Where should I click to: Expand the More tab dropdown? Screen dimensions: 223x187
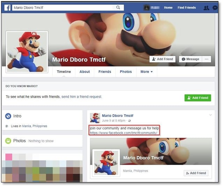[x=146, y=72]
